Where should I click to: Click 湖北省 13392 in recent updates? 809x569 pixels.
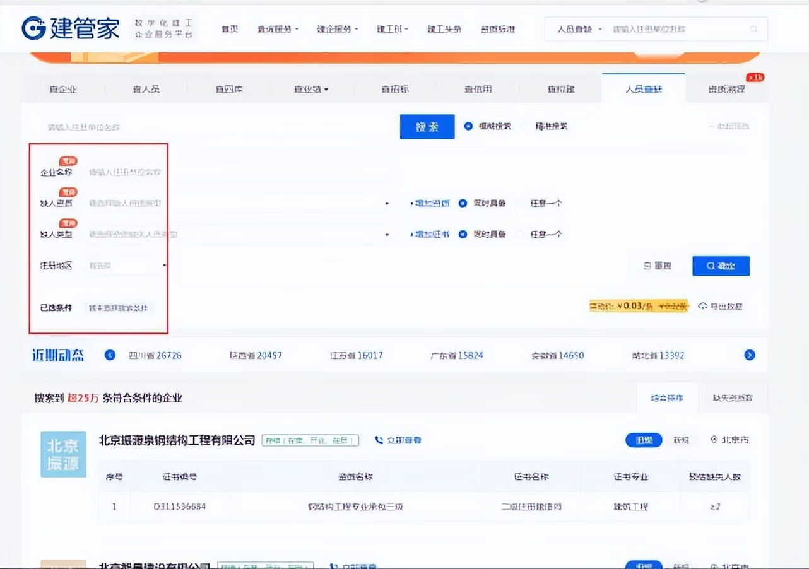click(x=658, y=355)
